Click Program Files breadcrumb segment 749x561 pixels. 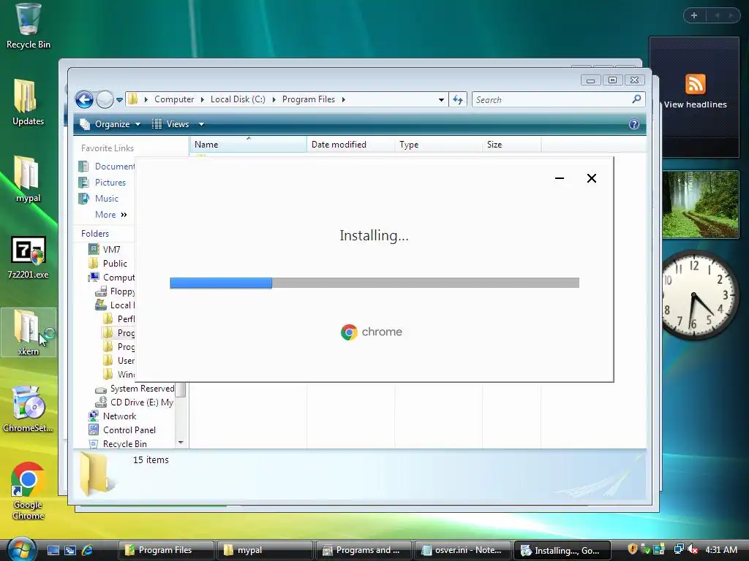[x=309, y=99]
